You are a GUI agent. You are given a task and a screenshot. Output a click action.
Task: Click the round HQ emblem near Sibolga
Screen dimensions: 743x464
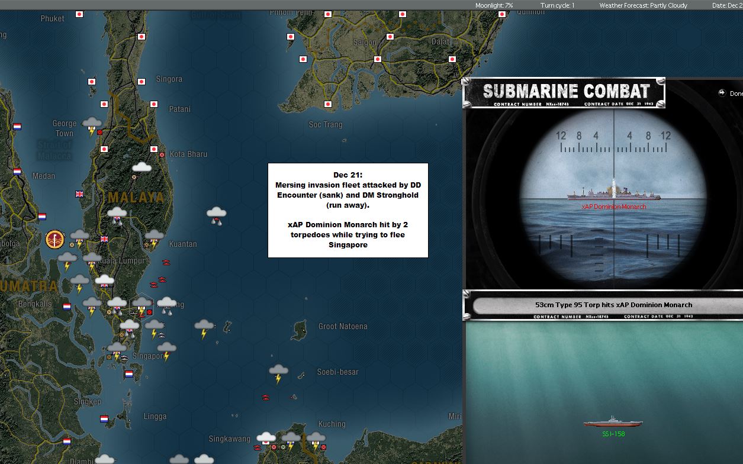54,240
